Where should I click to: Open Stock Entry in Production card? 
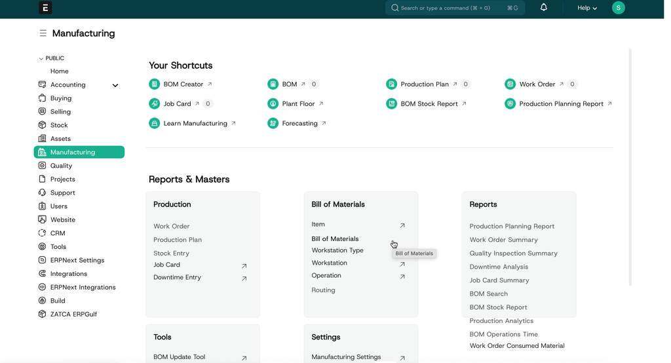tap(171, 253)
